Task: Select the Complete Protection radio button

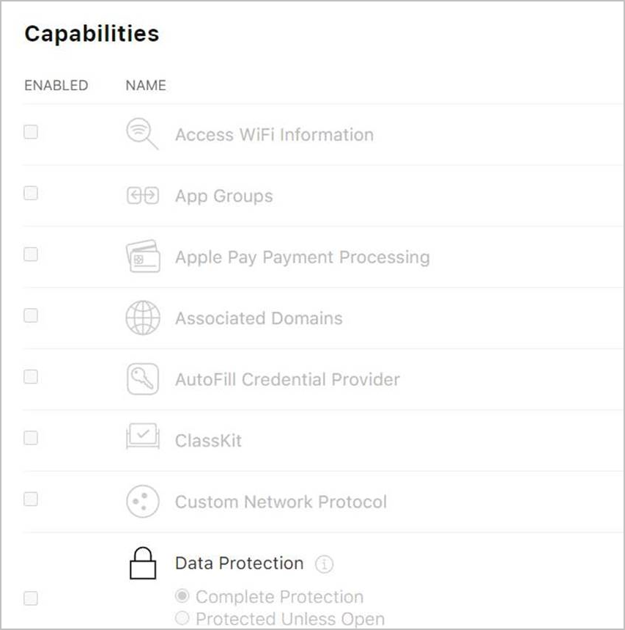Action: [x=182, y=596]
